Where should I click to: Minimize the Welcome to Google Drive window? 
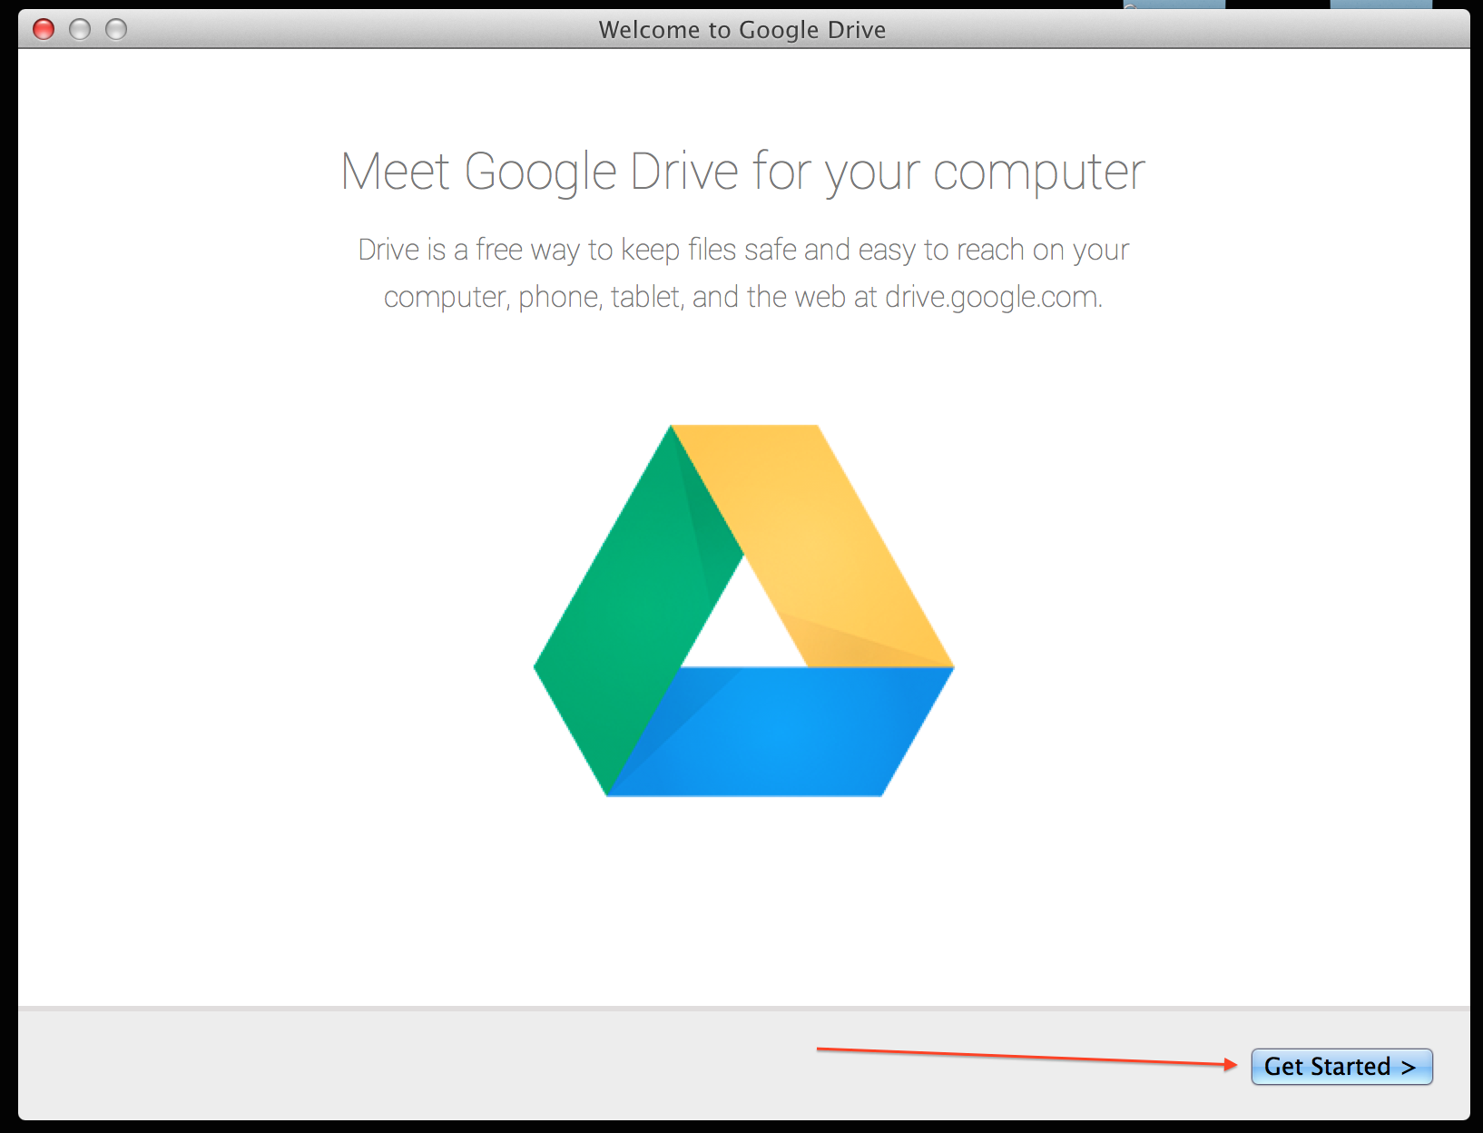click(x=80, y=30)
